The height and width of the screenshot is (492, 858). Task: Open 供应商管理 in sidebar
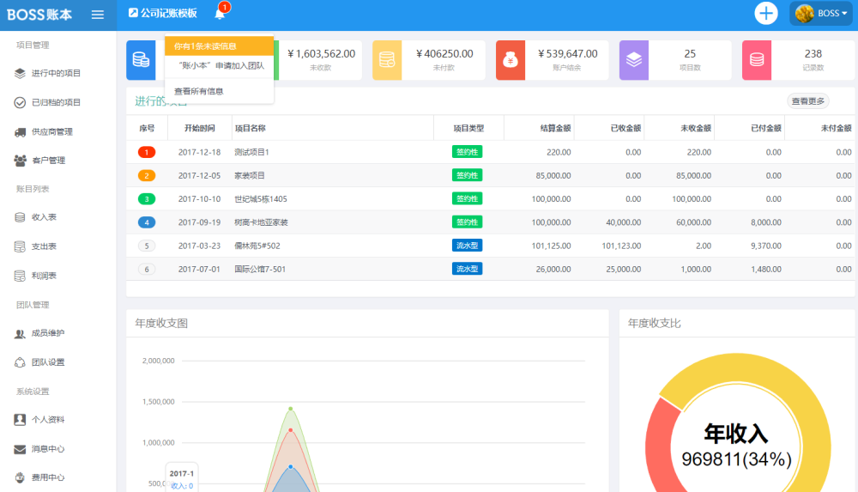52,131
